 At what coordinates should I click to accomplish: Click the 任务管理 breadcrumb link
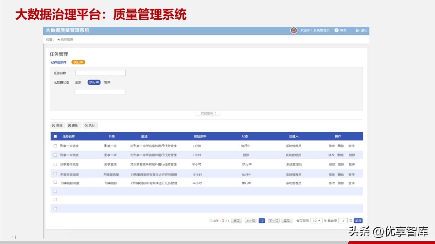tap(67, 40)
